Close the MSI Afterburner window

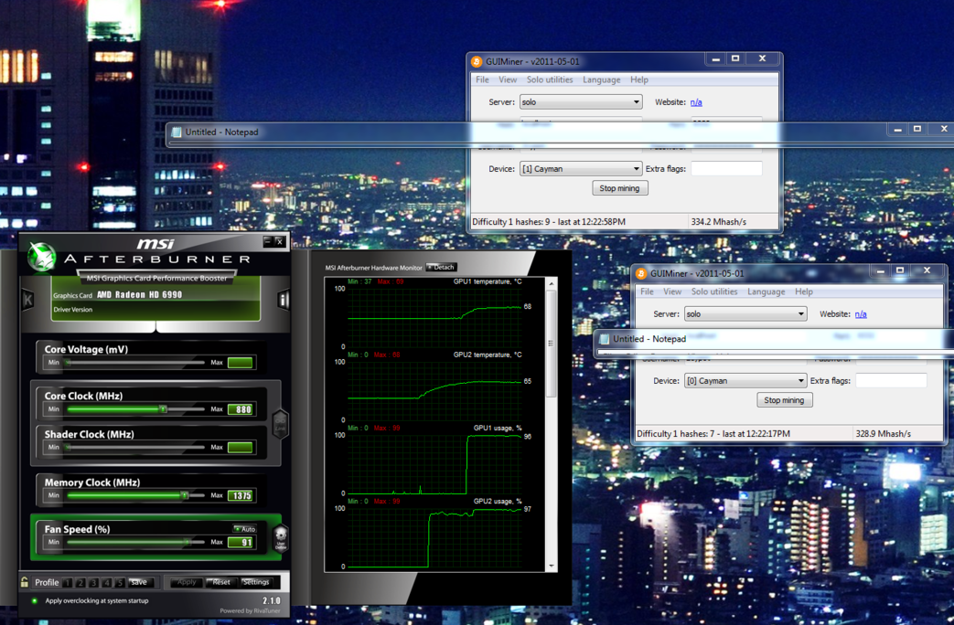(279, 241)
